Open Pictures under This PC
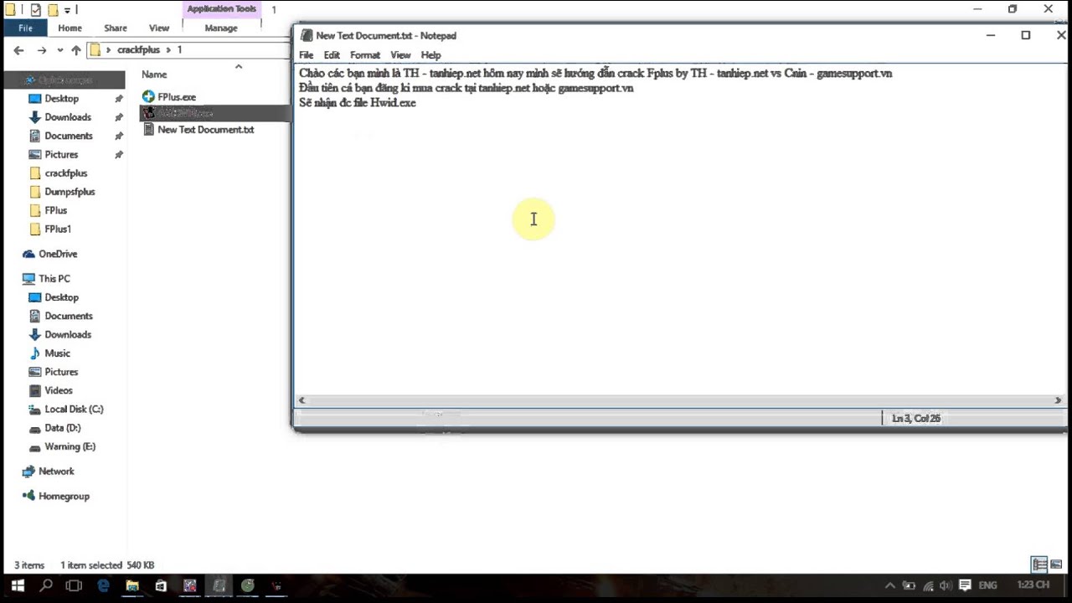1072x603 pixels. 61,372
